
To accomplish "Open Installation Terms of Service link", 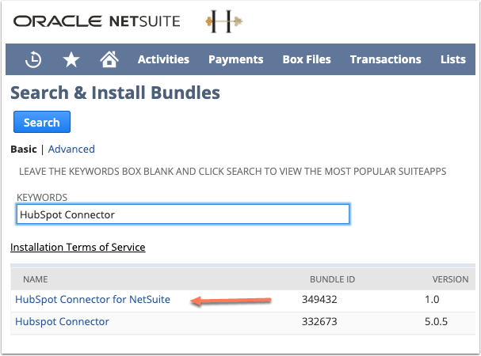I will (78, 247).
